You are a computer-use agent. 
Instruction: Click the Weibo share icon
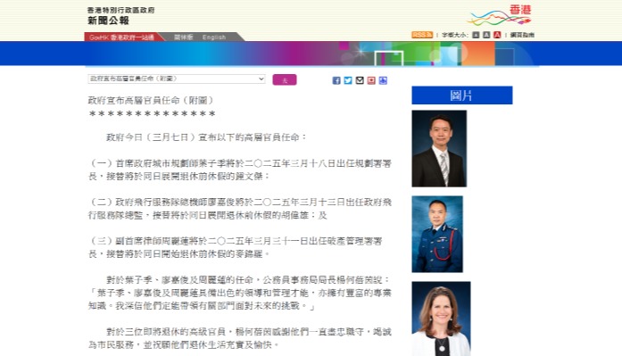[371, 80]
